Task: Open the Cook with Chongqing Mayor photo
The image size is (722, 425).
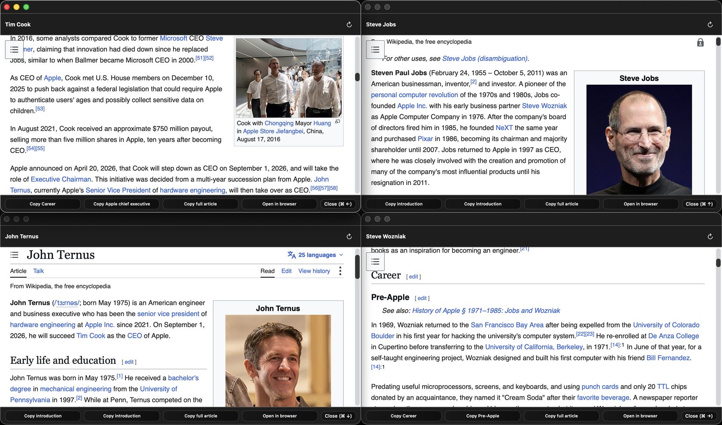Action: coord(289,78)
